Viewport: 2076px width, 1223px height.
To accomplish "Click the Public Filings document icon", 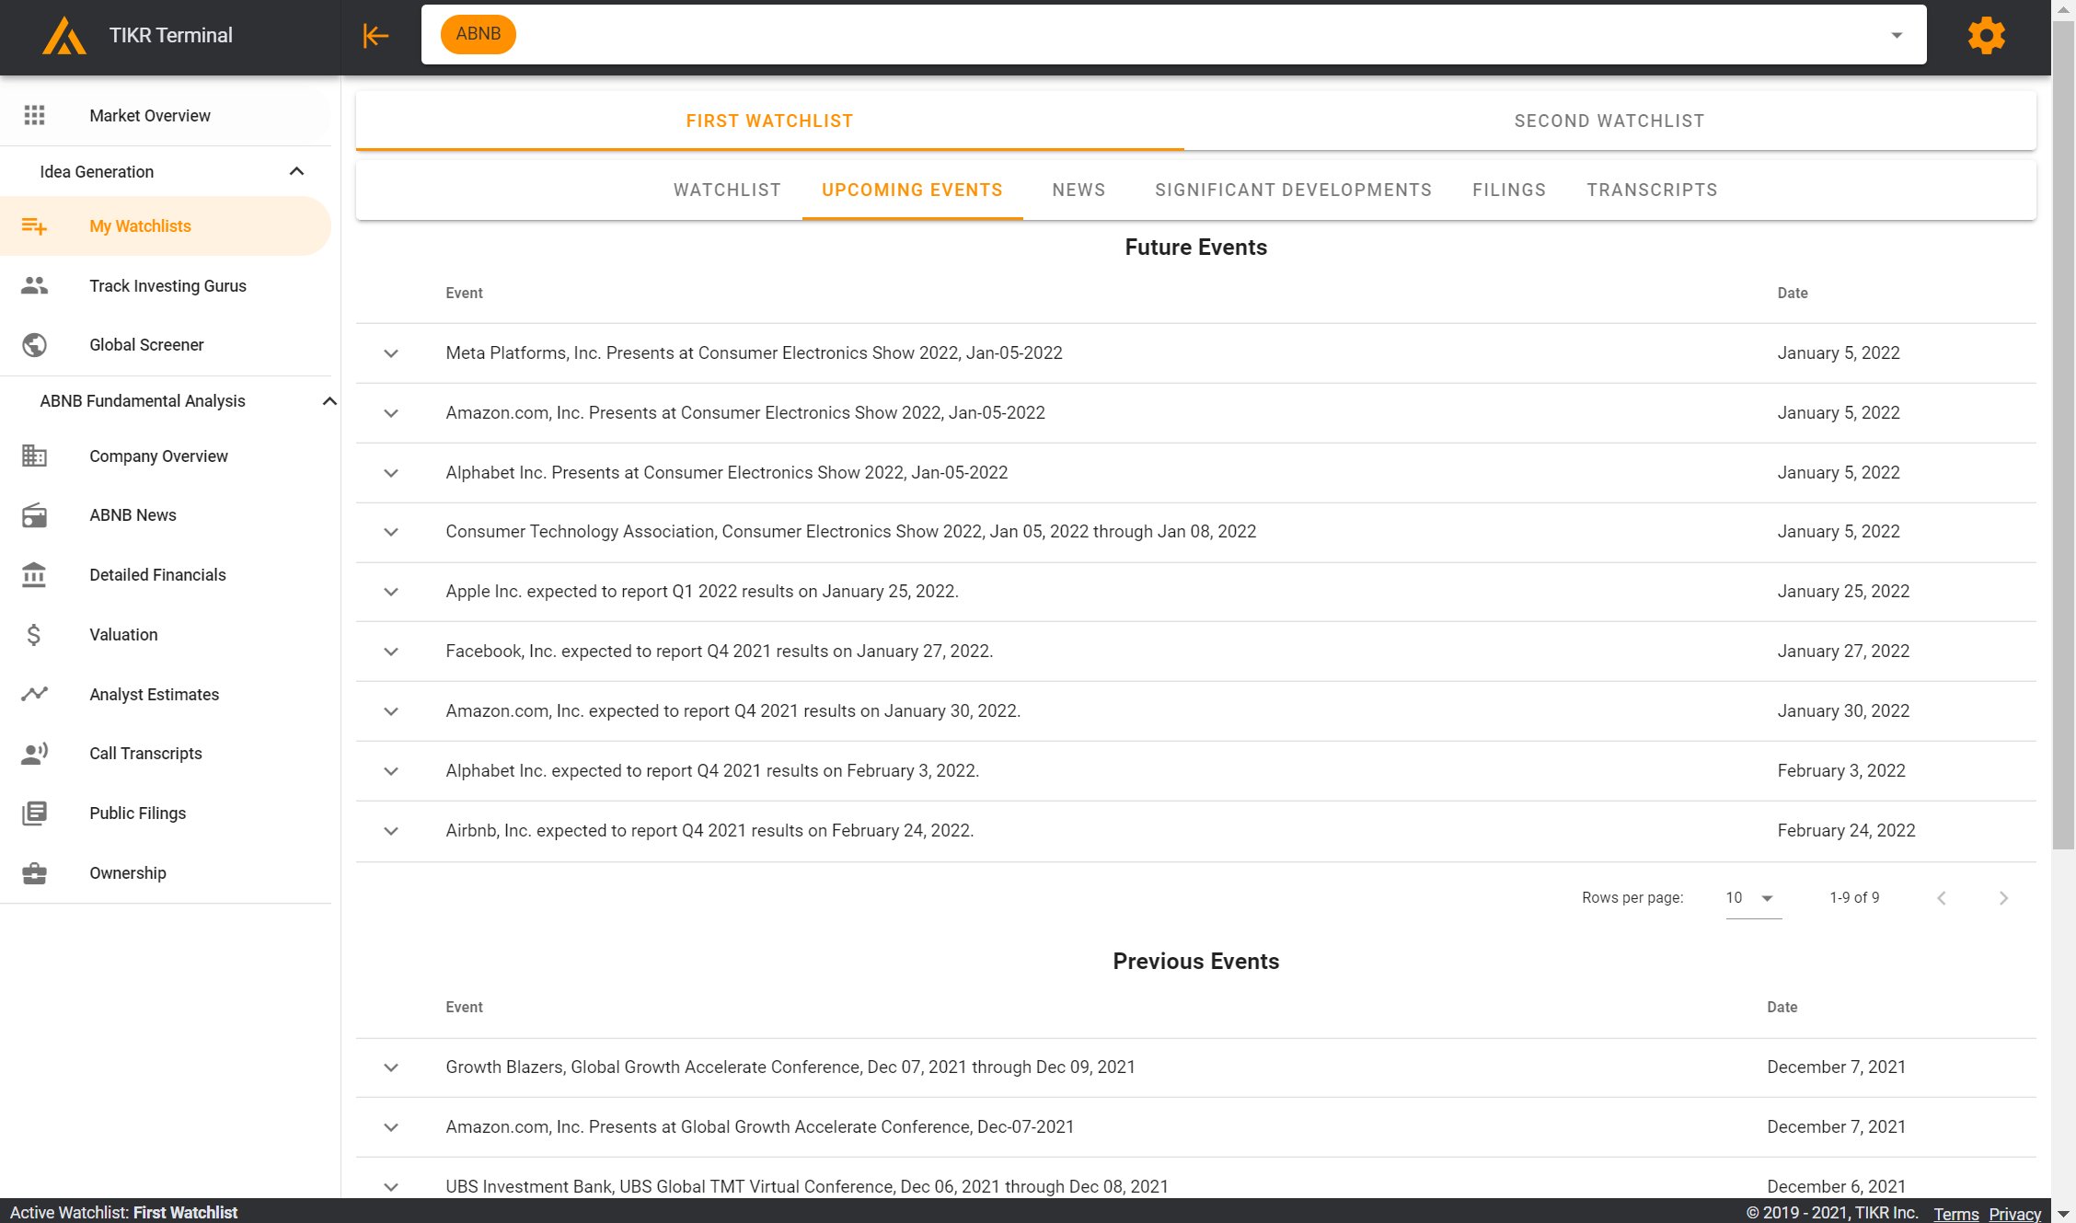I will [x=34, y=813].
